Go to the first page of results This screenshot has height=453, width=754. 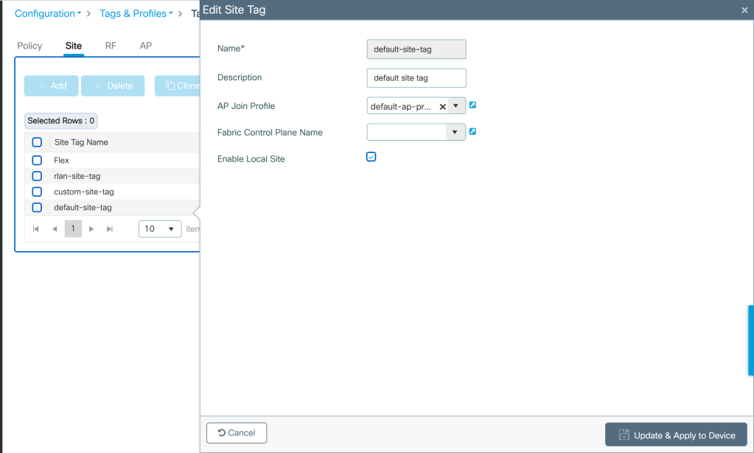[35, 229]
